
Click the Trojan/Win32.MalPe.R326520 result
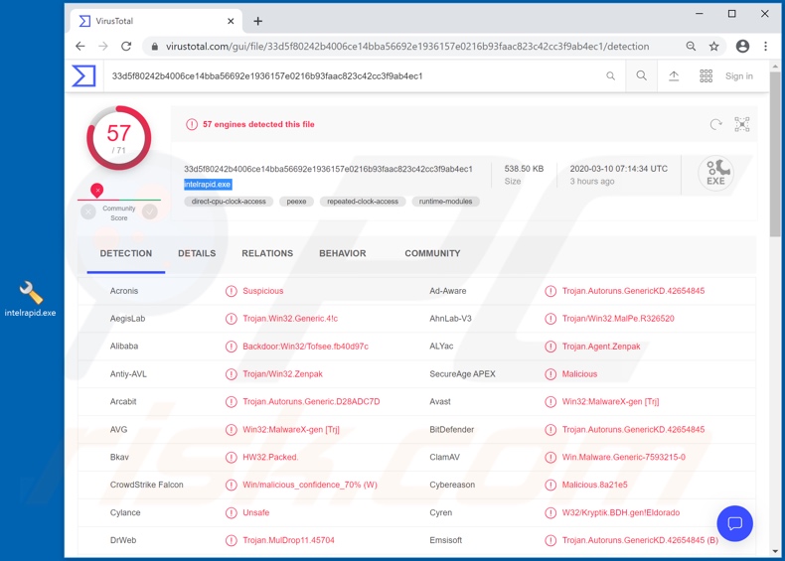point(618,319)
